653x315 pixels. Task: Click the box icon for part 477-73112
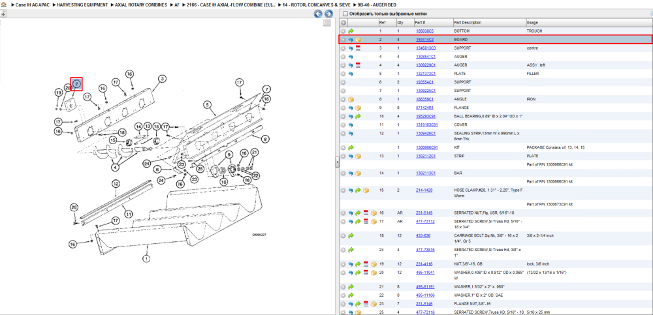(373, 221)
